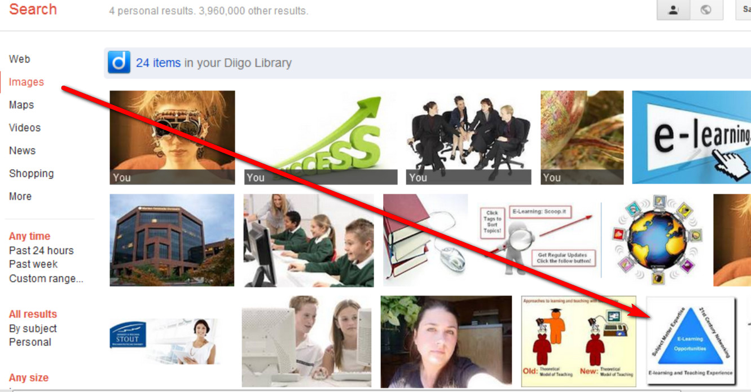Open the steampunk goggles woman image
The image size is (751, 392).
[x=172, y=137]
